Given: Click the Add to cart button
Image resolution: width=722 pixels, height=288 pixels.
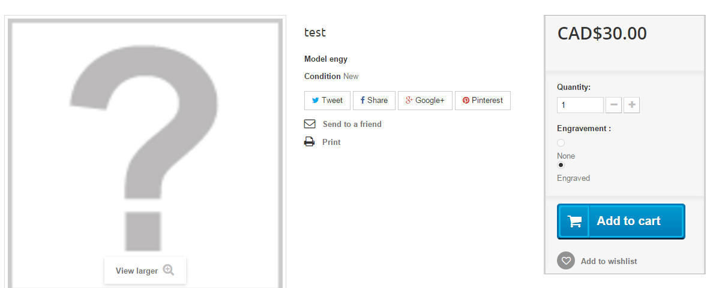Looking at the screenshot, I should 621,222.
